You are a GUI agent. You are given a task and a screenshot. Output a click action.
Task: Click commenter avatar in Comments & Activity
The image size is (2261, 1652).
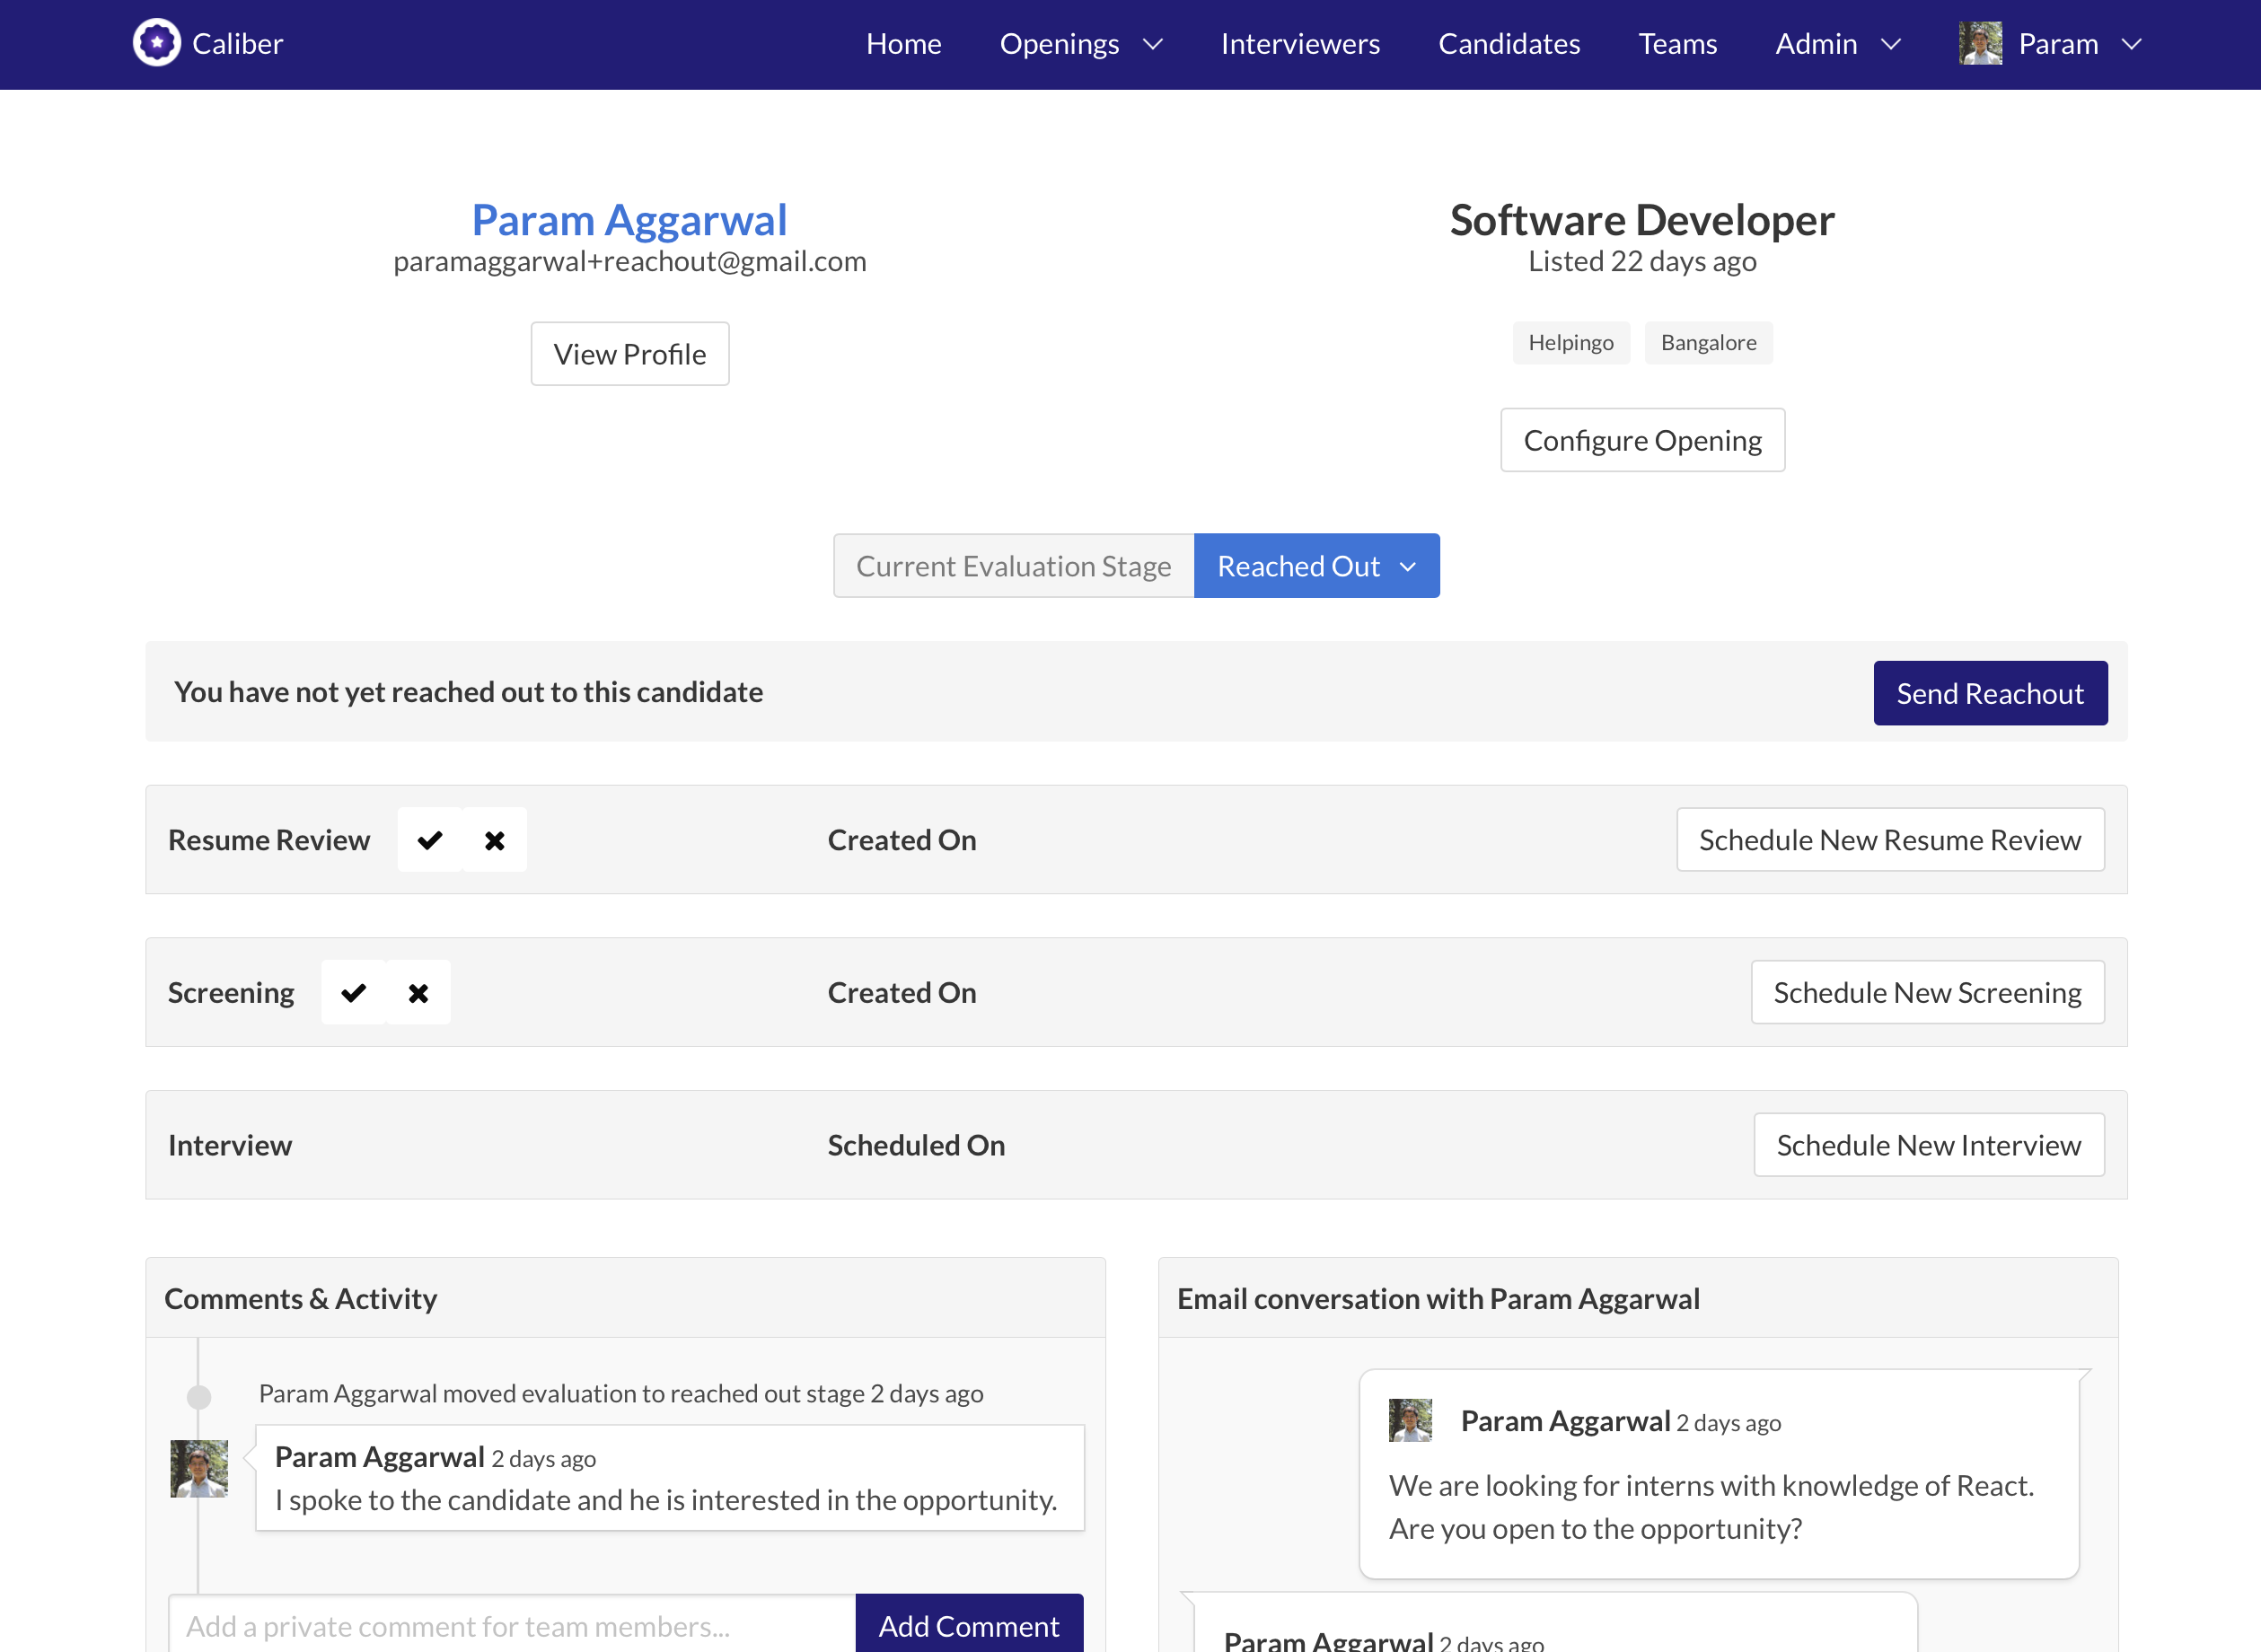[x=199, y=1468]
